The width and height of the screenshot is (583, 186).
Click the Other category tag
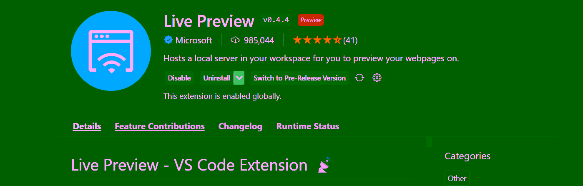(x=457, y=178)
